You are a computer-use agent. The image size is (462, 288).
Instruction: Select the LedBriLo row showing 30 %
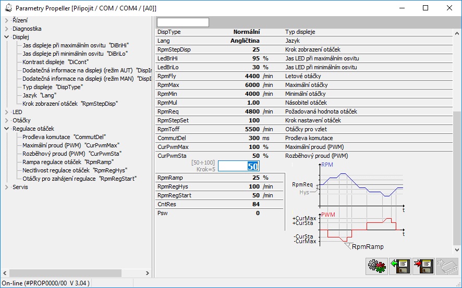[x=304, y=67]
